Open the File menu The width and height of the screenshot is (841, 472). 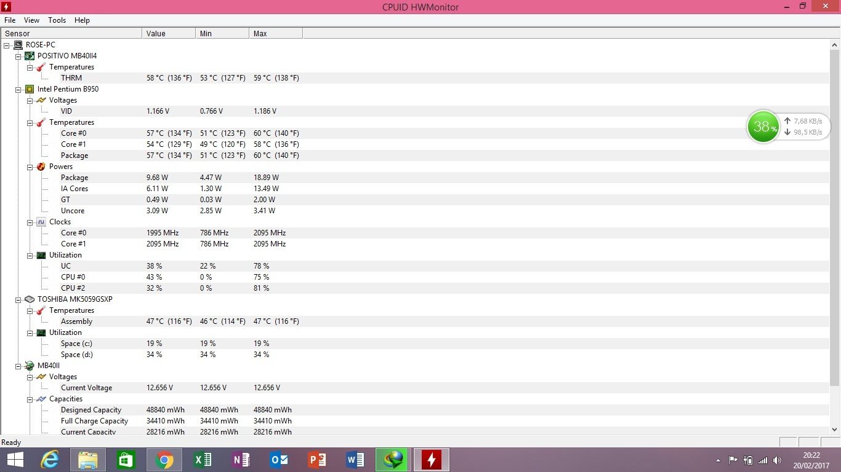(x=10, y=20)
